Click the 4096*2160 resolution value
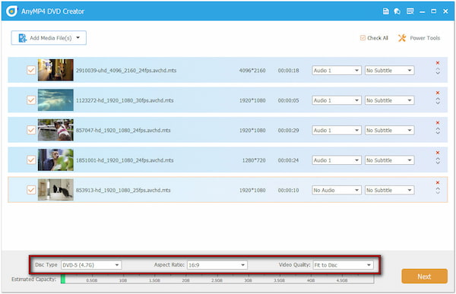 click(x=252, y=71)
